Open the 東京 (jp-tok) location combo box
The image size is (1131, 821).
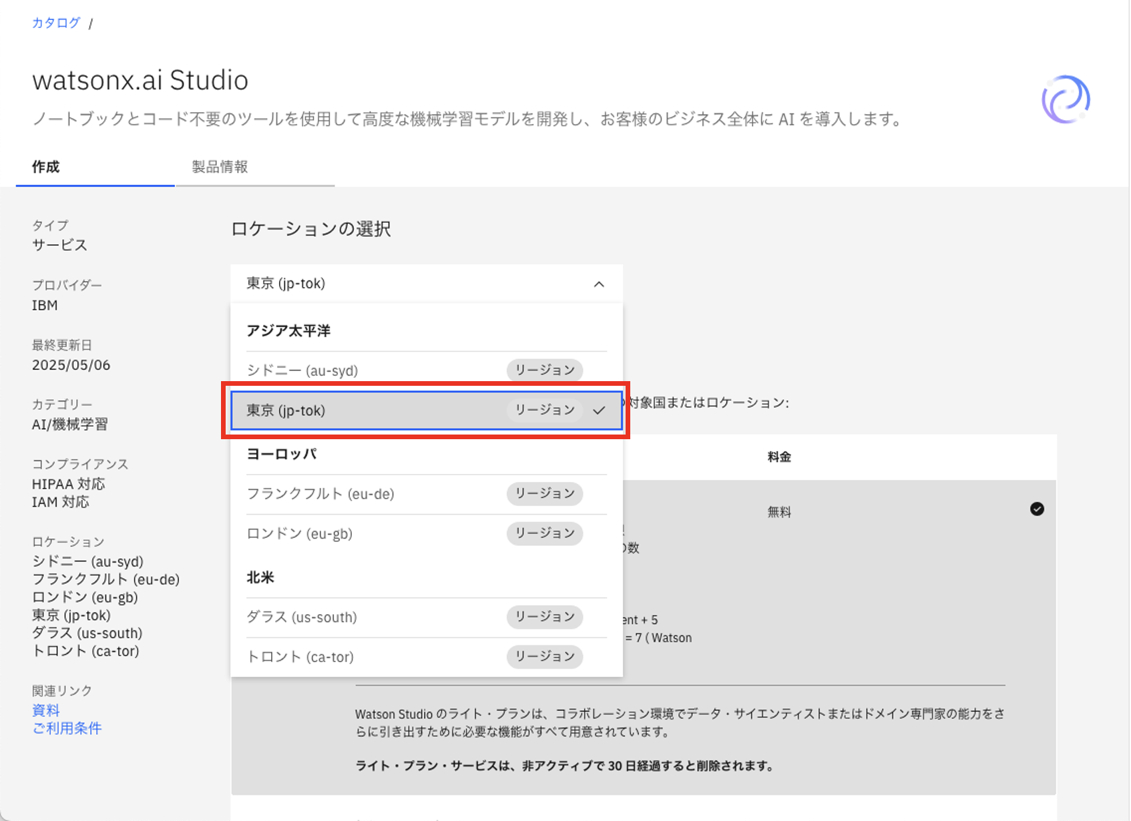tap(414, 284)
